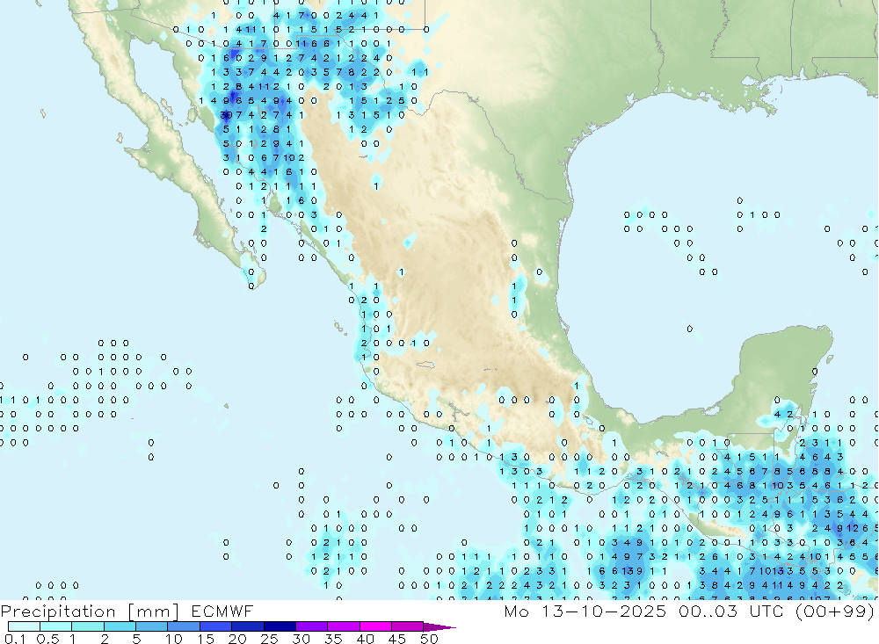Click the '0.5' legend scale label

(48, 639)
